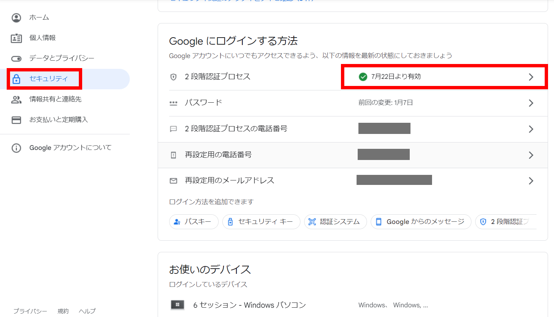Viewport: 554px width, 317px height.
Task: Click the phone icon beside 再設定用の電話番号
Action: 173,155
